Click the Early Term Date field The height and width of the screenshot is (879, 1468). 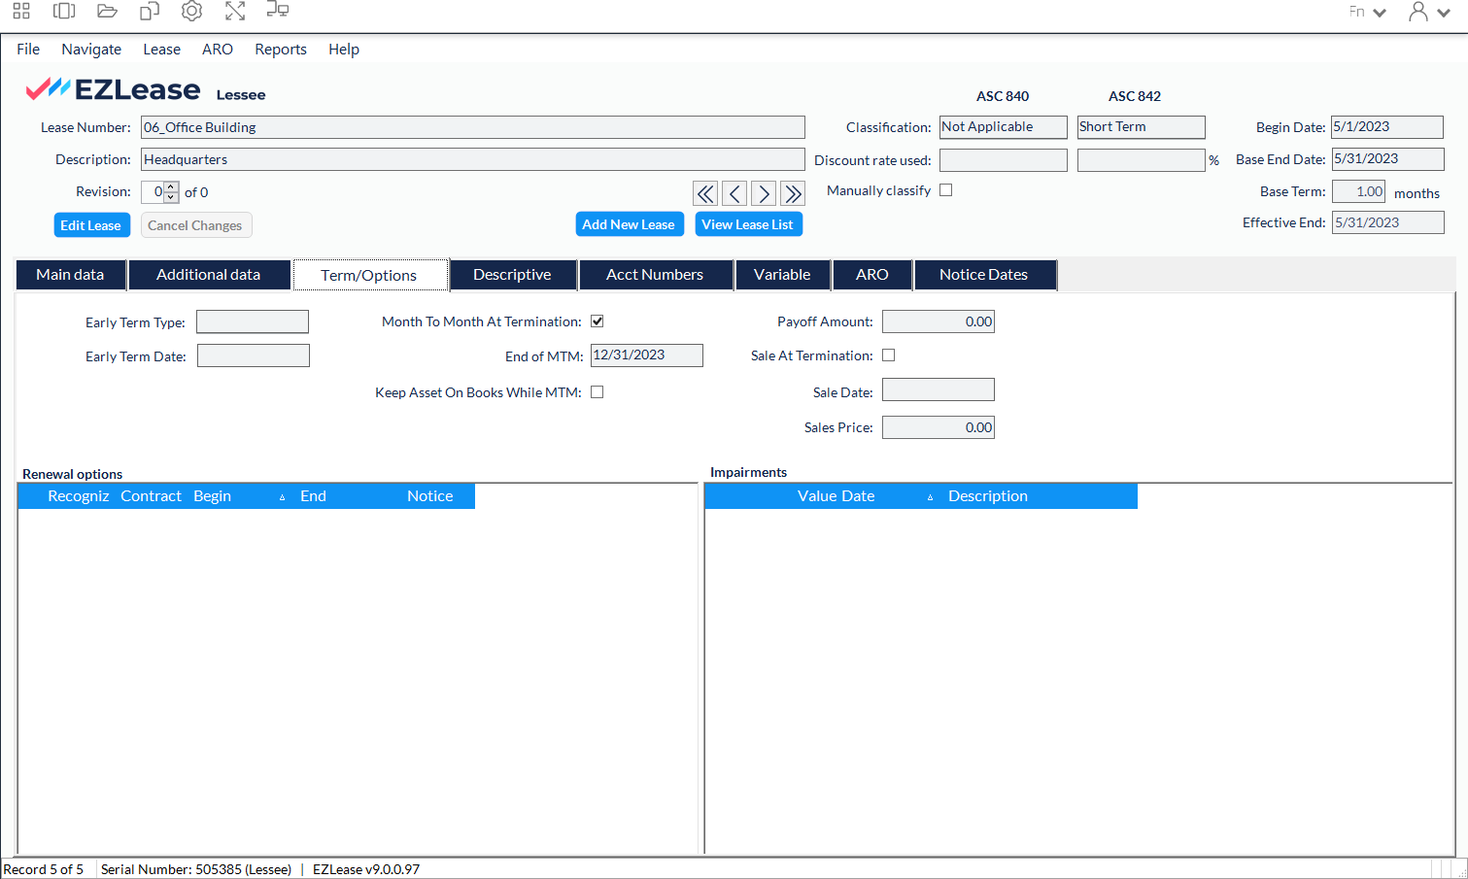pos(254,355)
